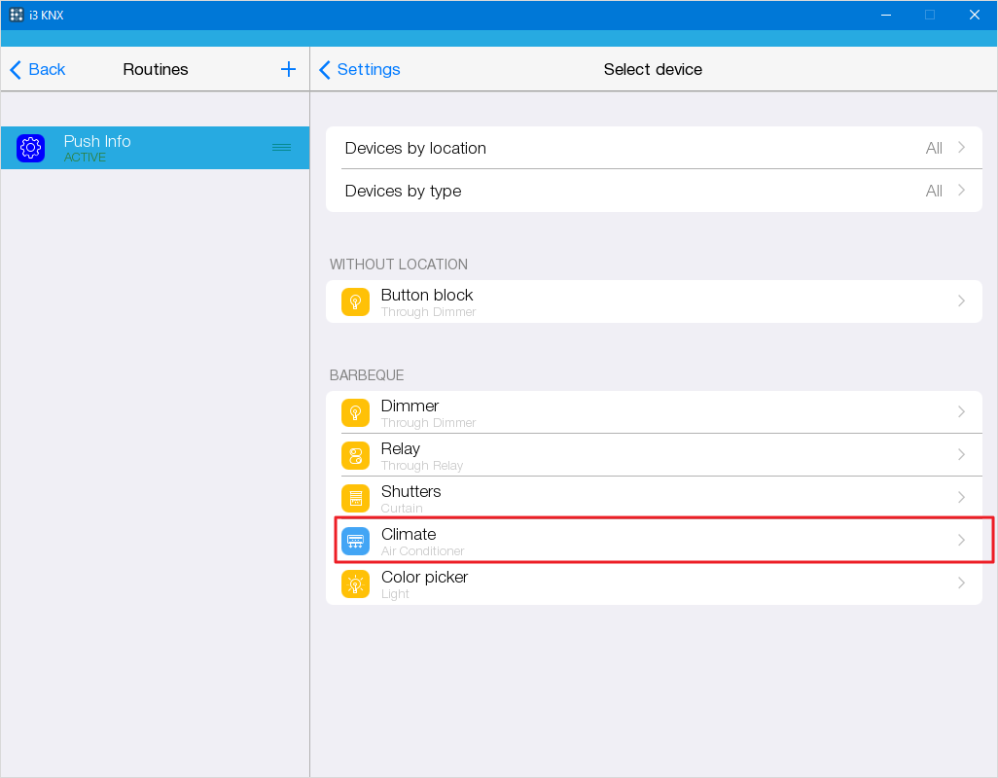The height and width of the screenshot is (778, 998).
Task: Click the Relay switch icon
Action: click(x=355, y=455)
